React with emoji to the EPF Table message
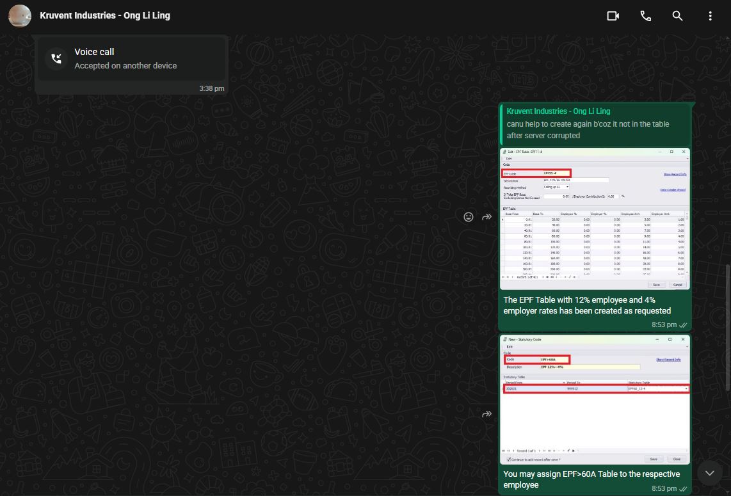 [x=469, y=217]
